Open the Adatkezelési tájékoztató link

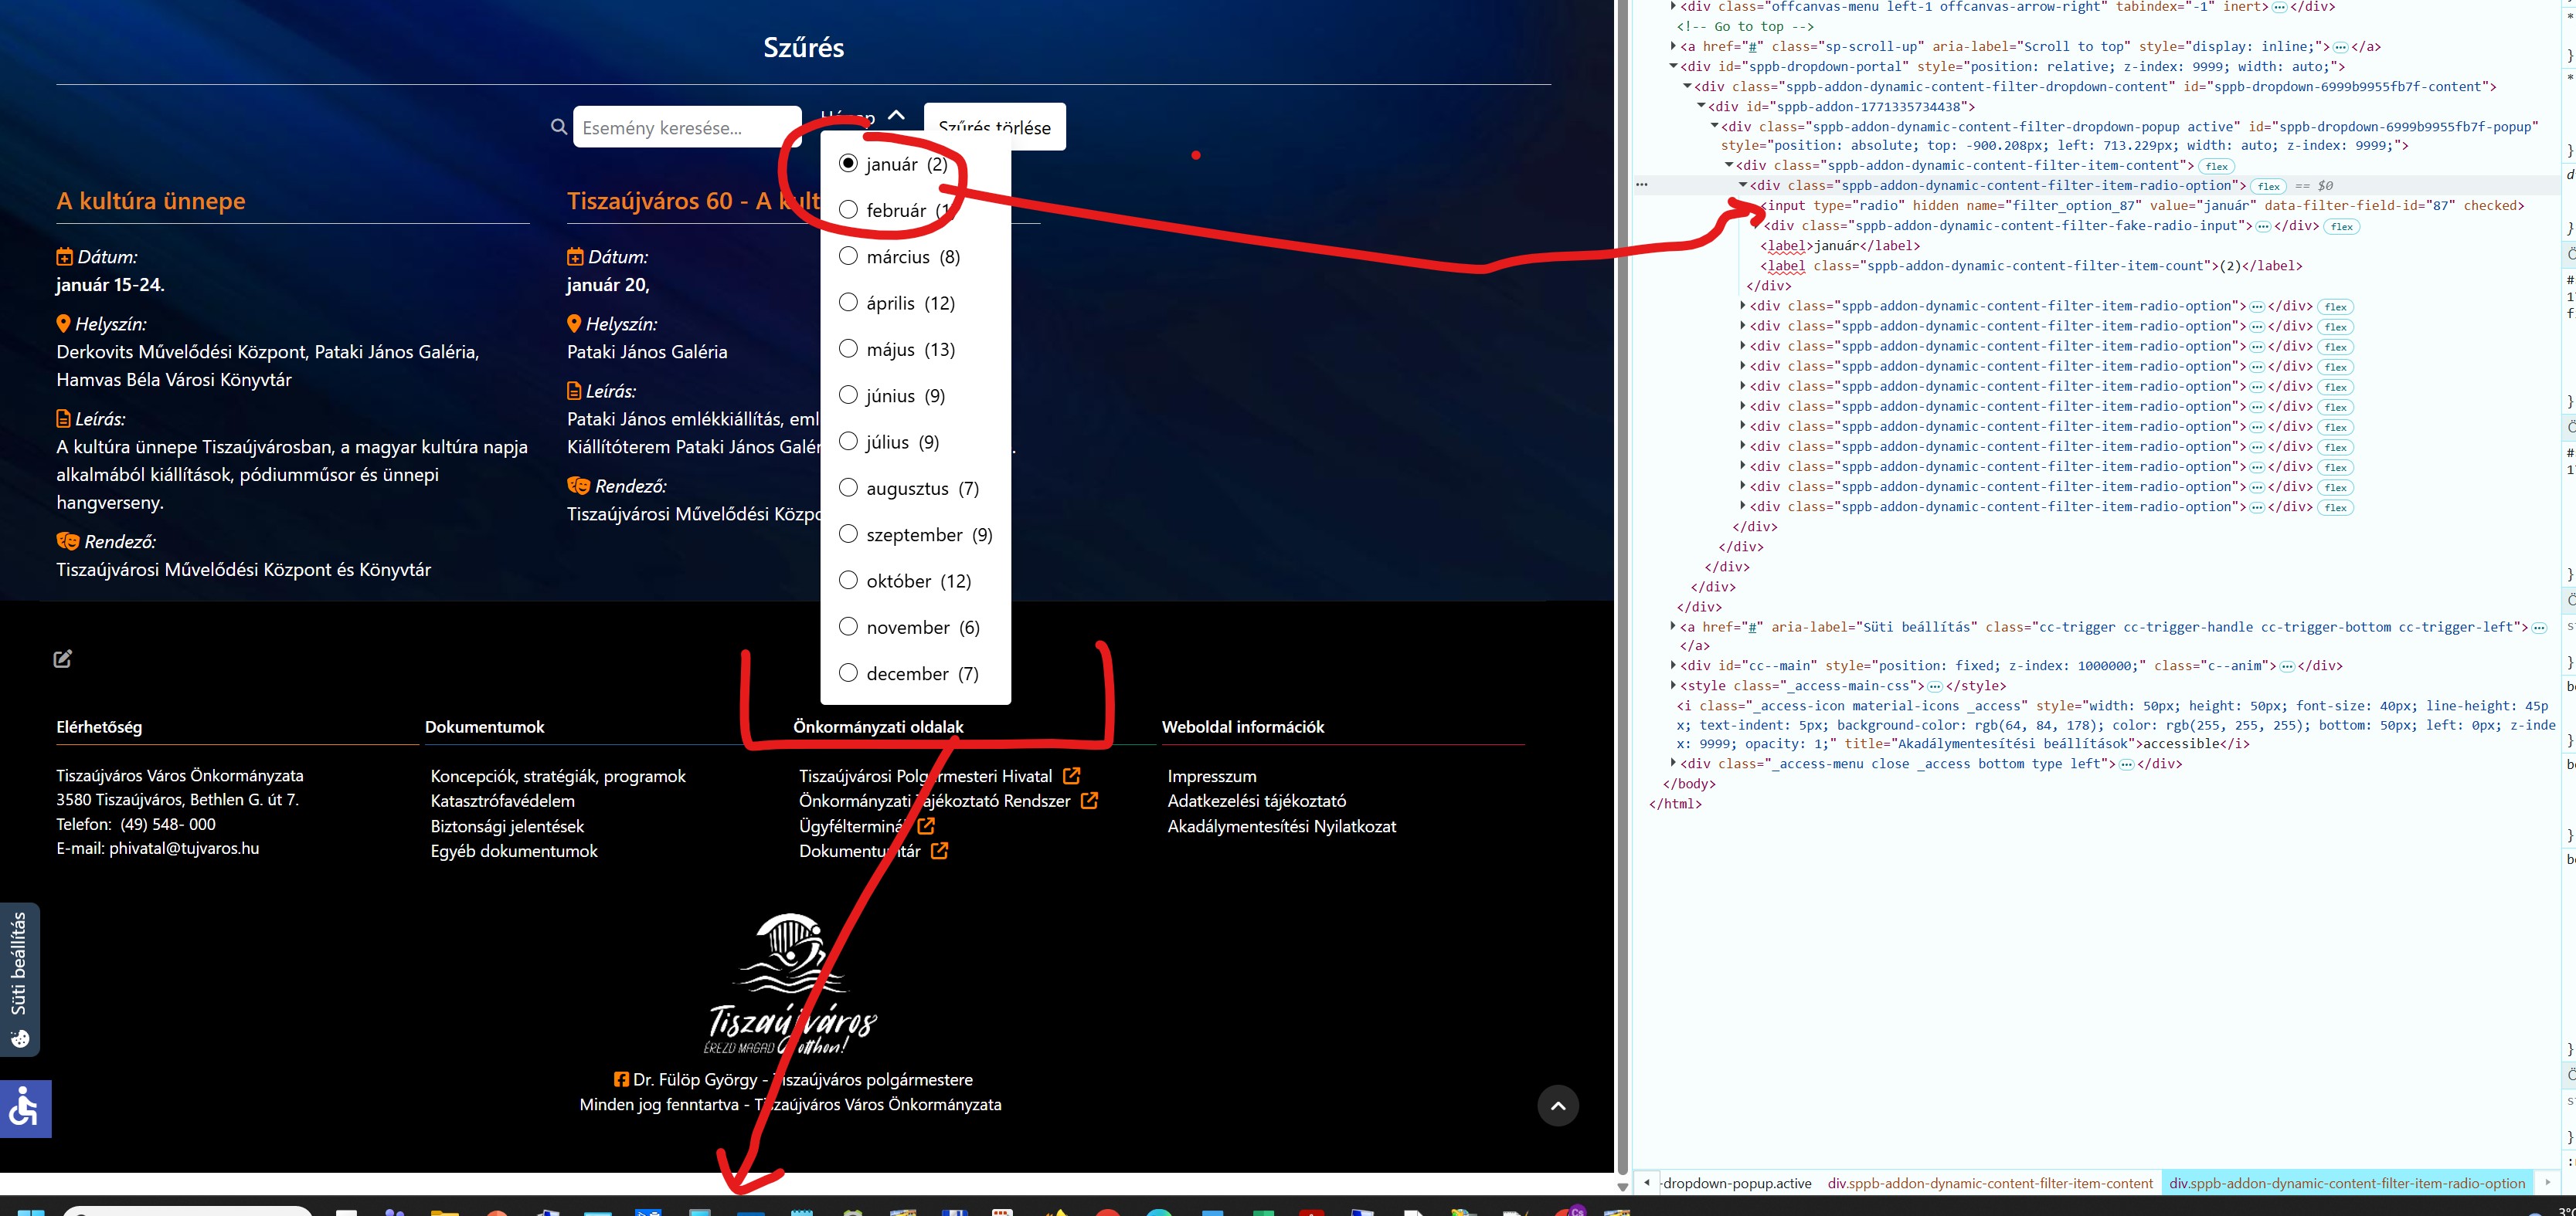pyautogui.click(x=1256, y=801)
